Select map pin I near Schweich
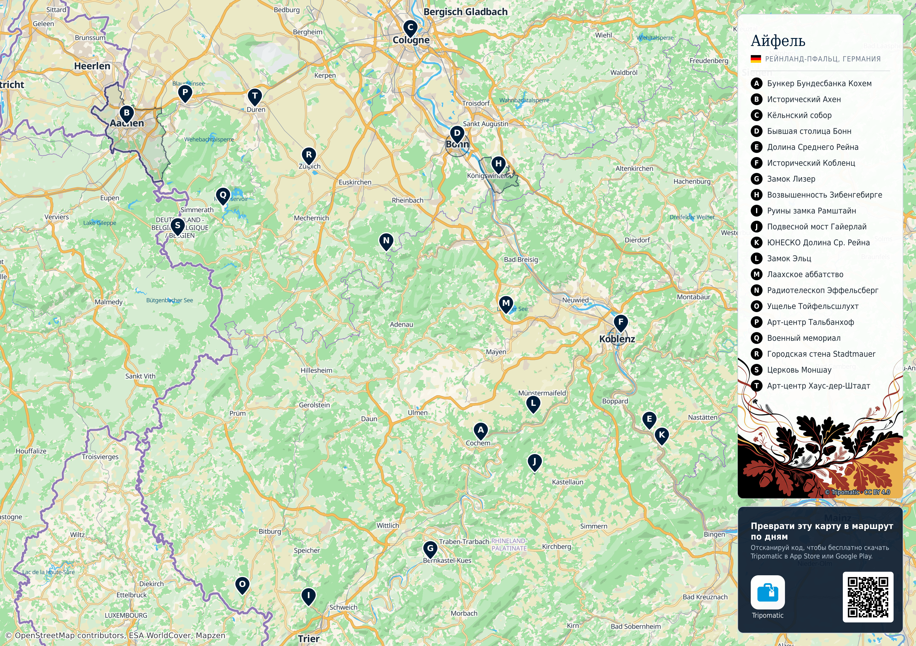The image size is (916, 646). pyautogui.click(x=308, y=597)
